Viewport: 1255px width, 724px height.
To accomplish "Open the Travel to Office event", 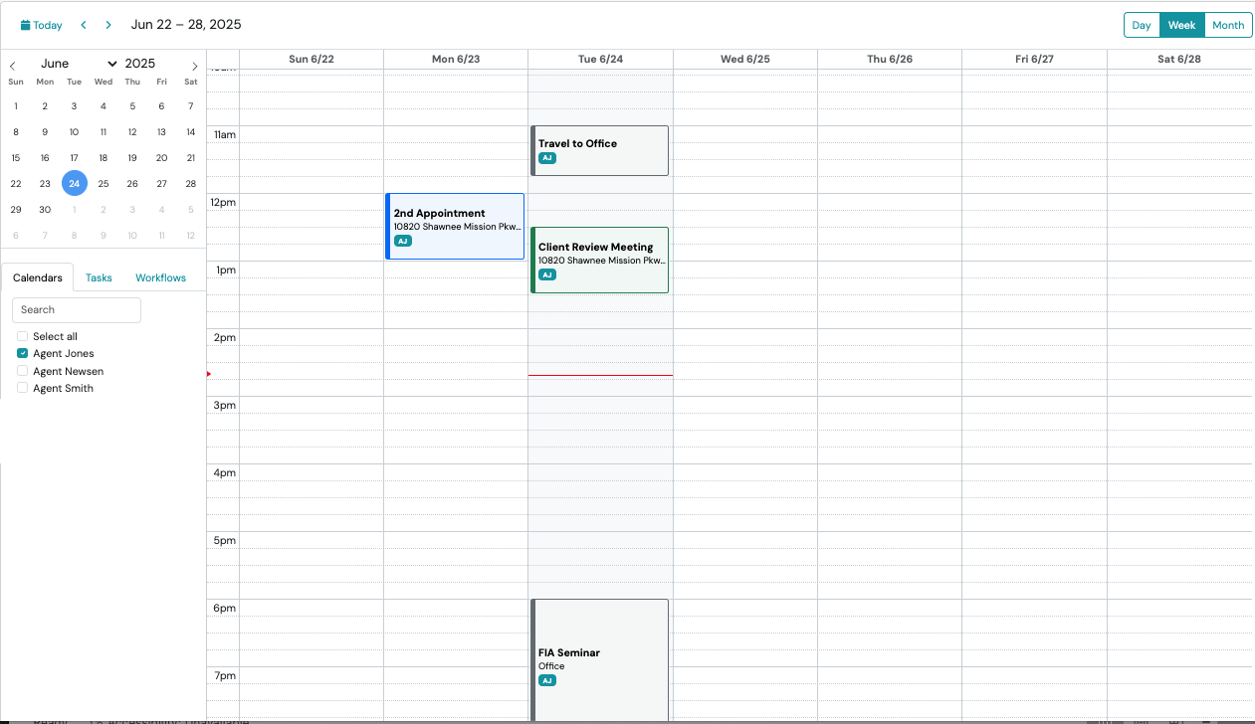I will point(600,150).
